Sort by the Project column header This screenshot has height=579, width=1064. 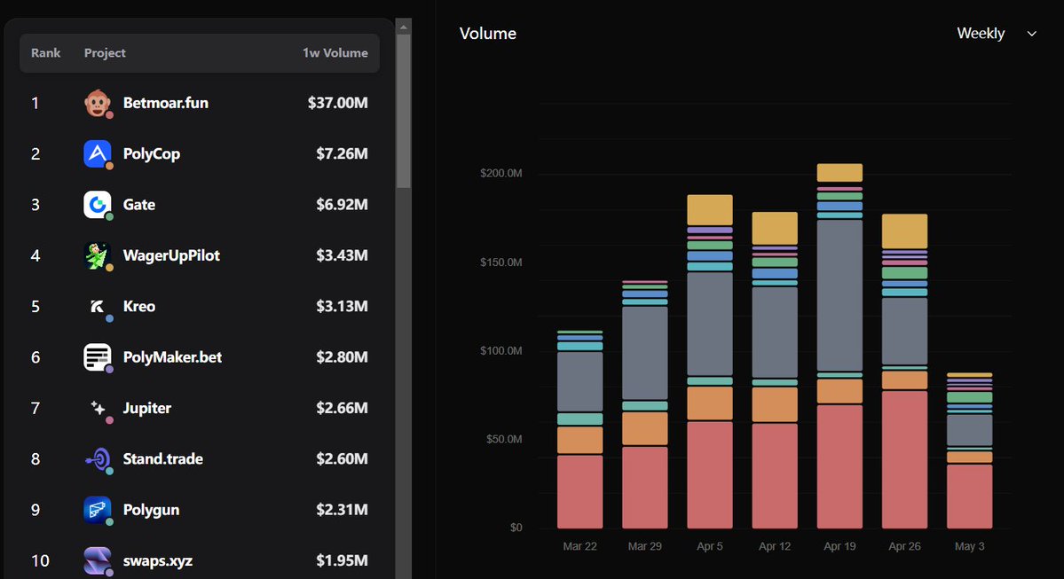click(105, 53)
